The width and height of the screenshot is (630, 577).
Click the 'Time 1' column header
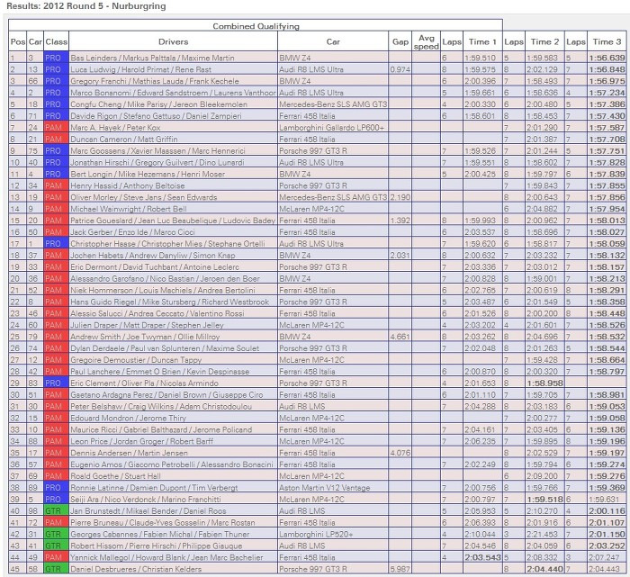(482, 41)
